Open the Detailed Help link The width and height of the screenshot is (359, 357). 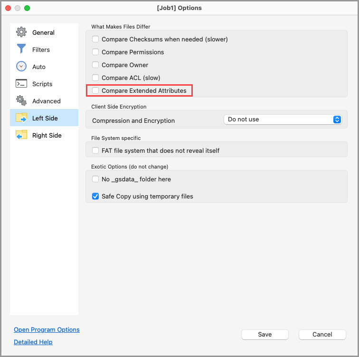point(33,342)
